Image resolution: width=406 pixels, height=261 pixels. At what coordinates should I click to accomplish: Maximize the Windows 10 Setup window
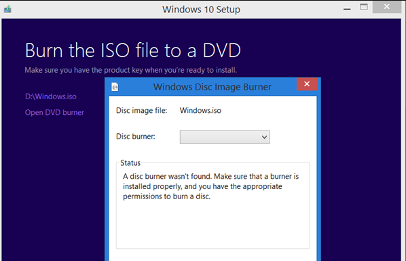[363, 7]
